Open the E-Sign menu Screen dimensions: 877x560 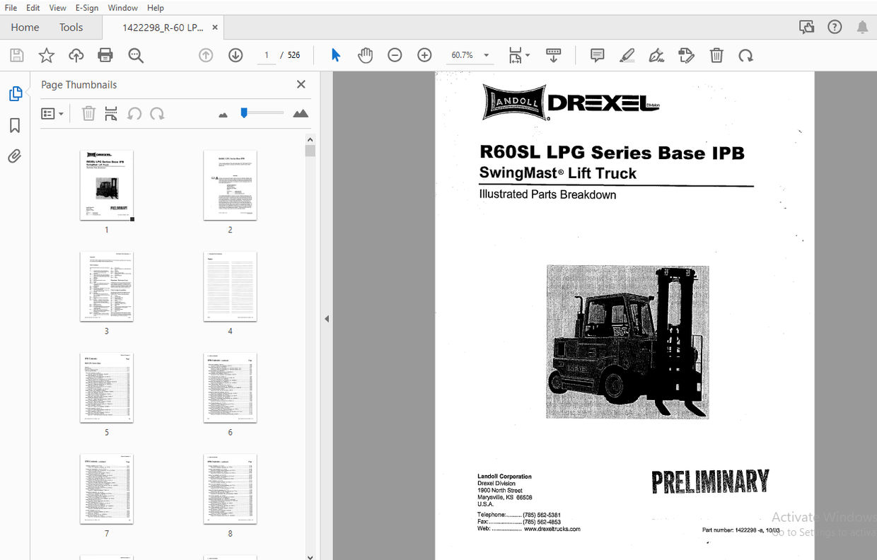86,8
